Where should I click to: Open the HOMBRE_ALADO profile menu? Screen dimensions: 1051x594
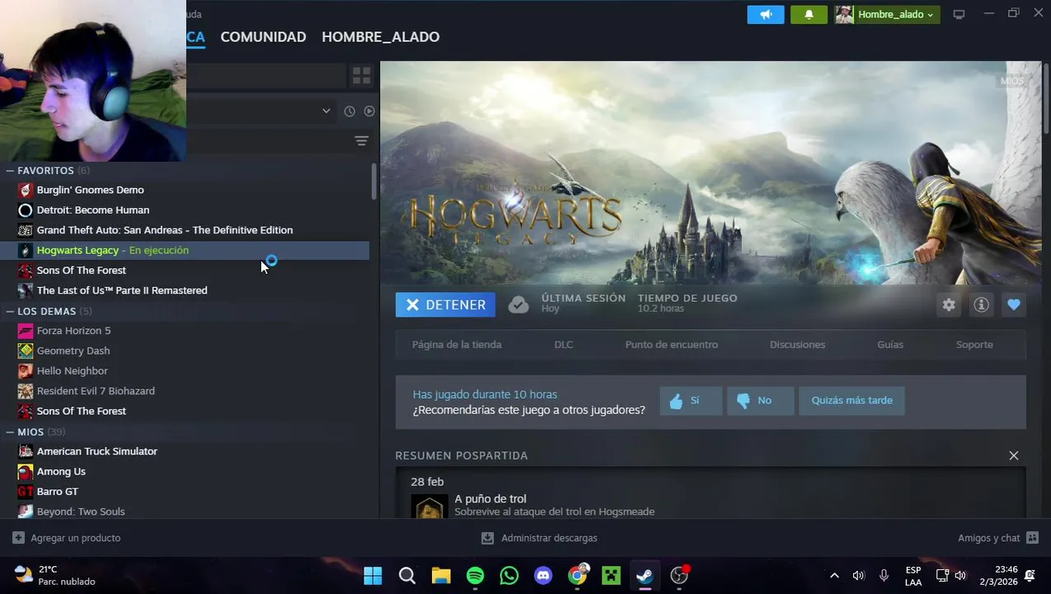click(380, 36)
